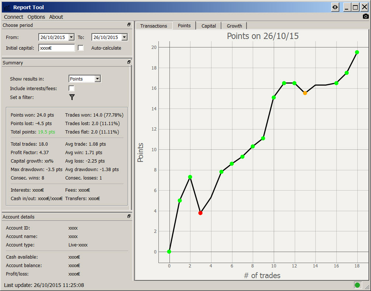Open the To date dropdown

(x=124, y=37)
